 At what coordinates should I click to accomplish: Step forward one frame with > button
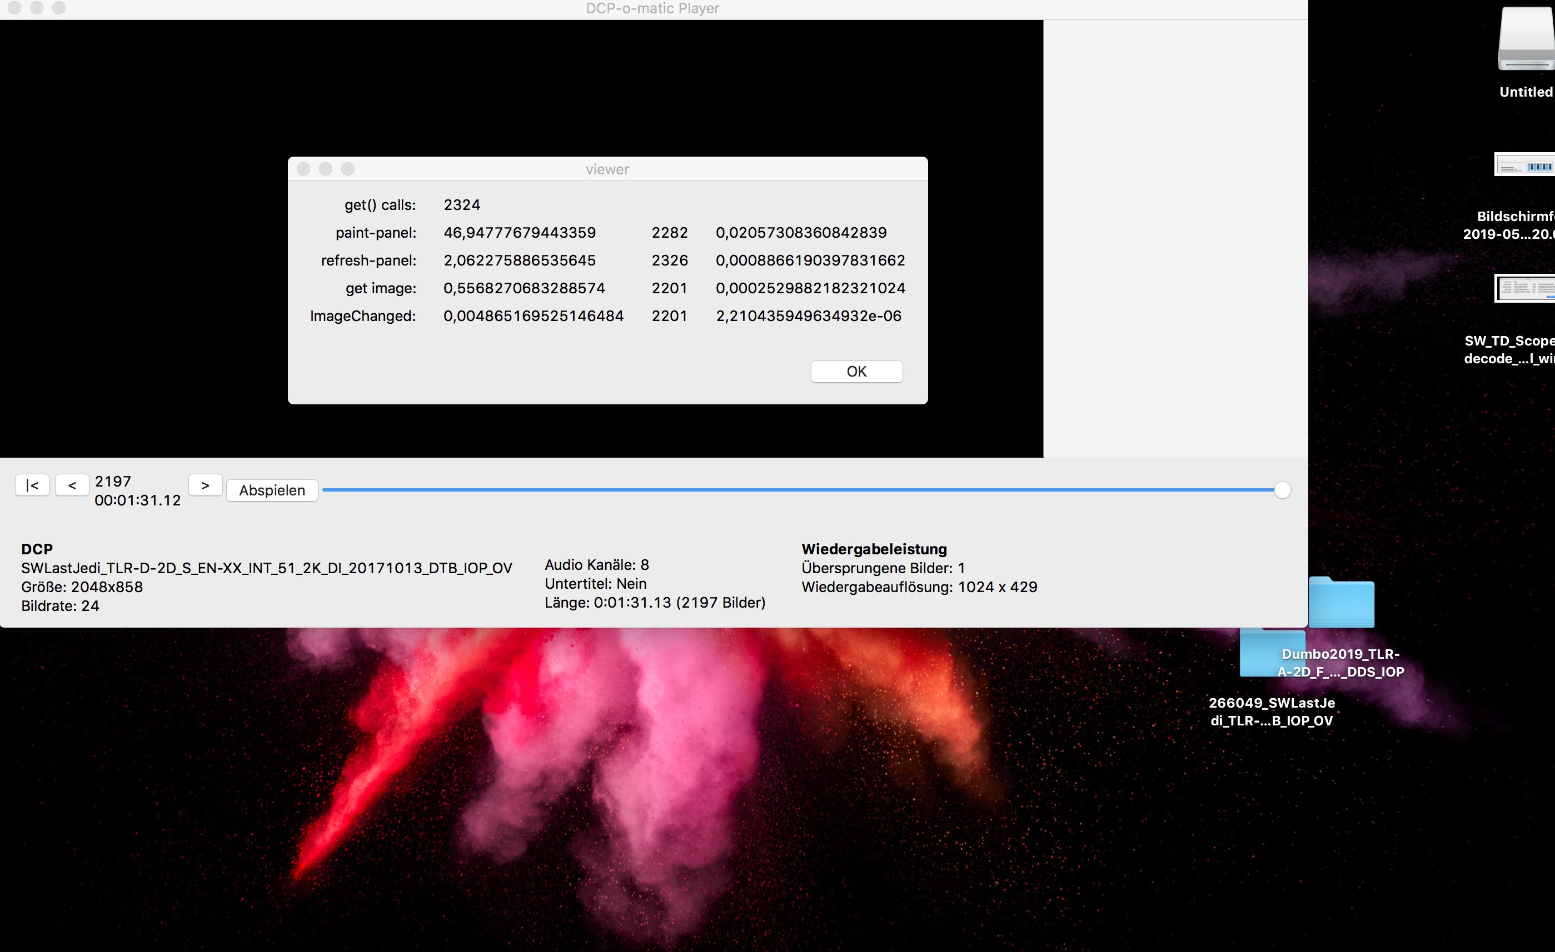pyautogui.click(x=205, y=485)
